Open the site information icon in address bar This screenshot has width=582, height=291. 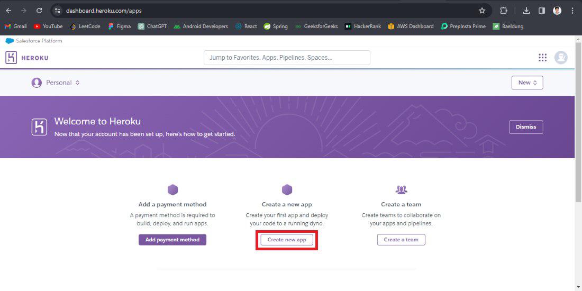[x=58, y=11]
